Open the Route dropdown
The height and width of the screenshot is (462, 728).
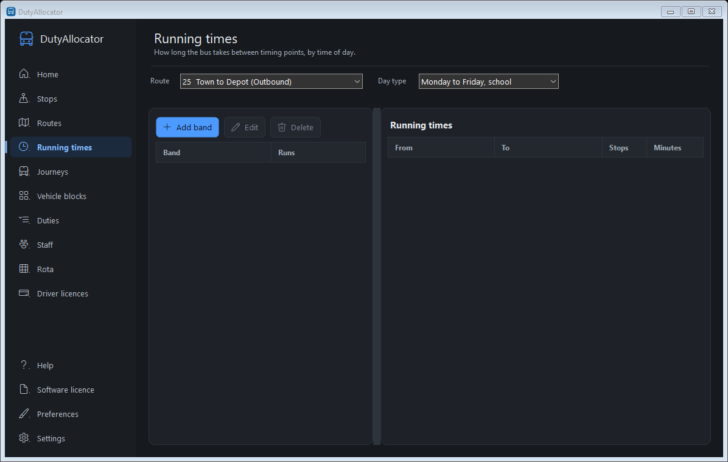tap(271, 81)
